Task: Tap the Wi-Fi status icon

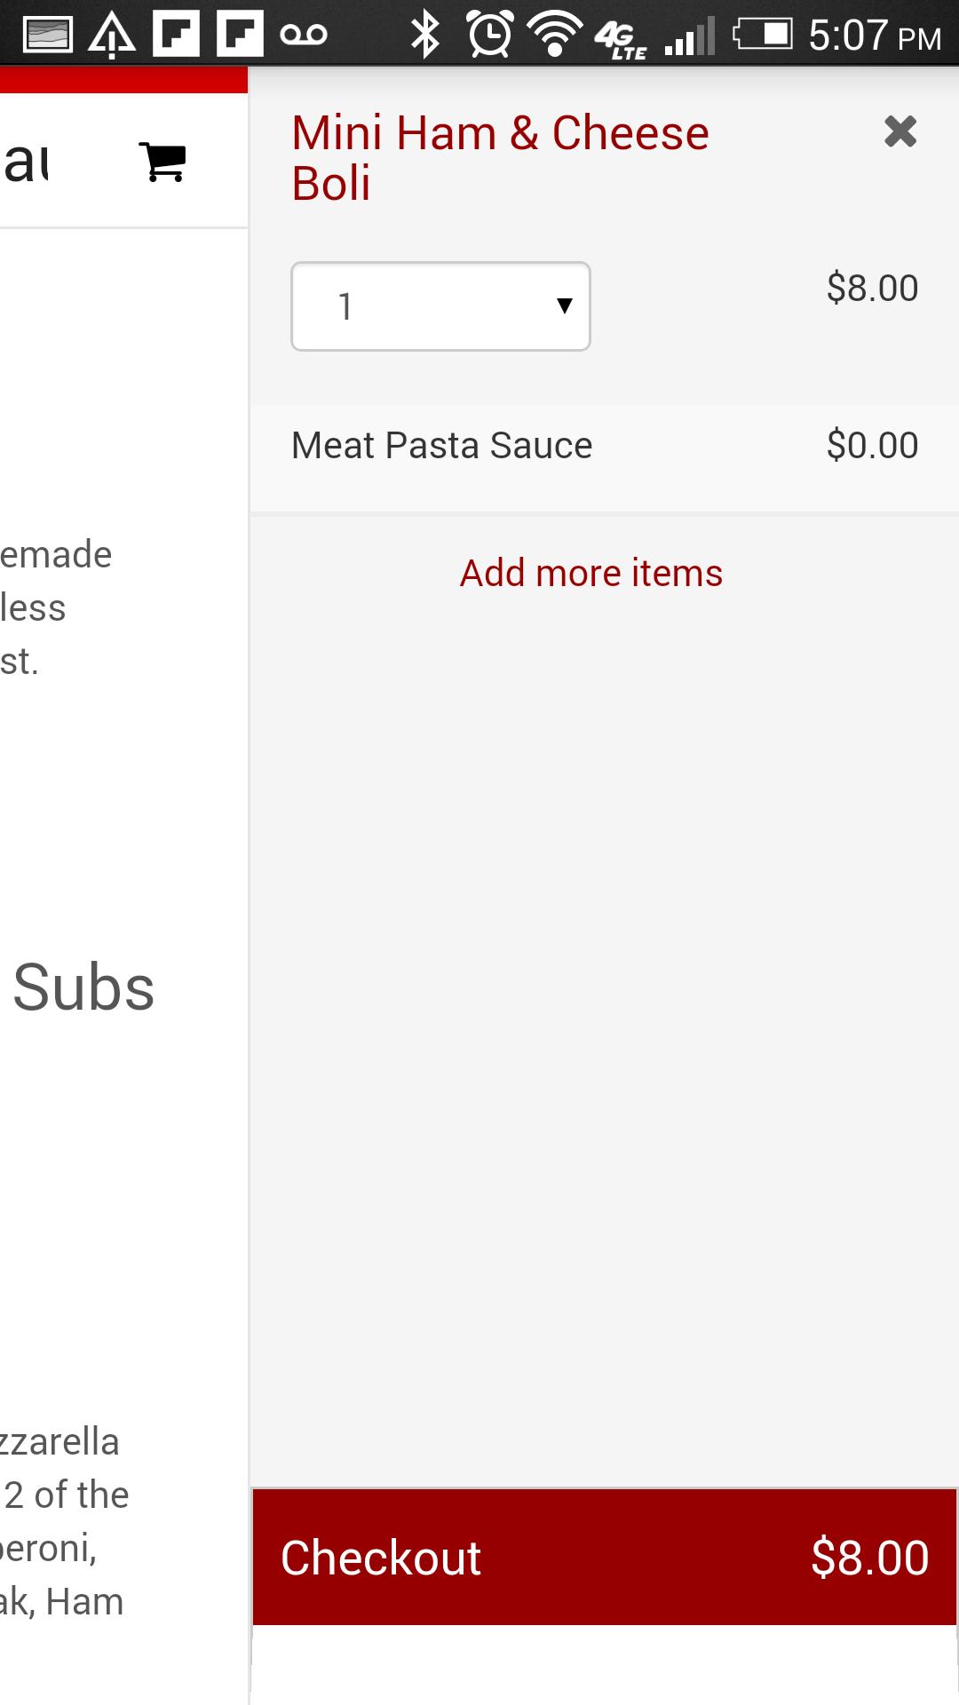Action: click(x=555, y=35)
